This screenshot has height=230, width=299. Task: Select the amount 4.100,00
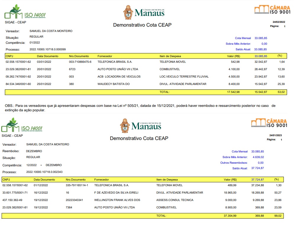coord(234,69)
